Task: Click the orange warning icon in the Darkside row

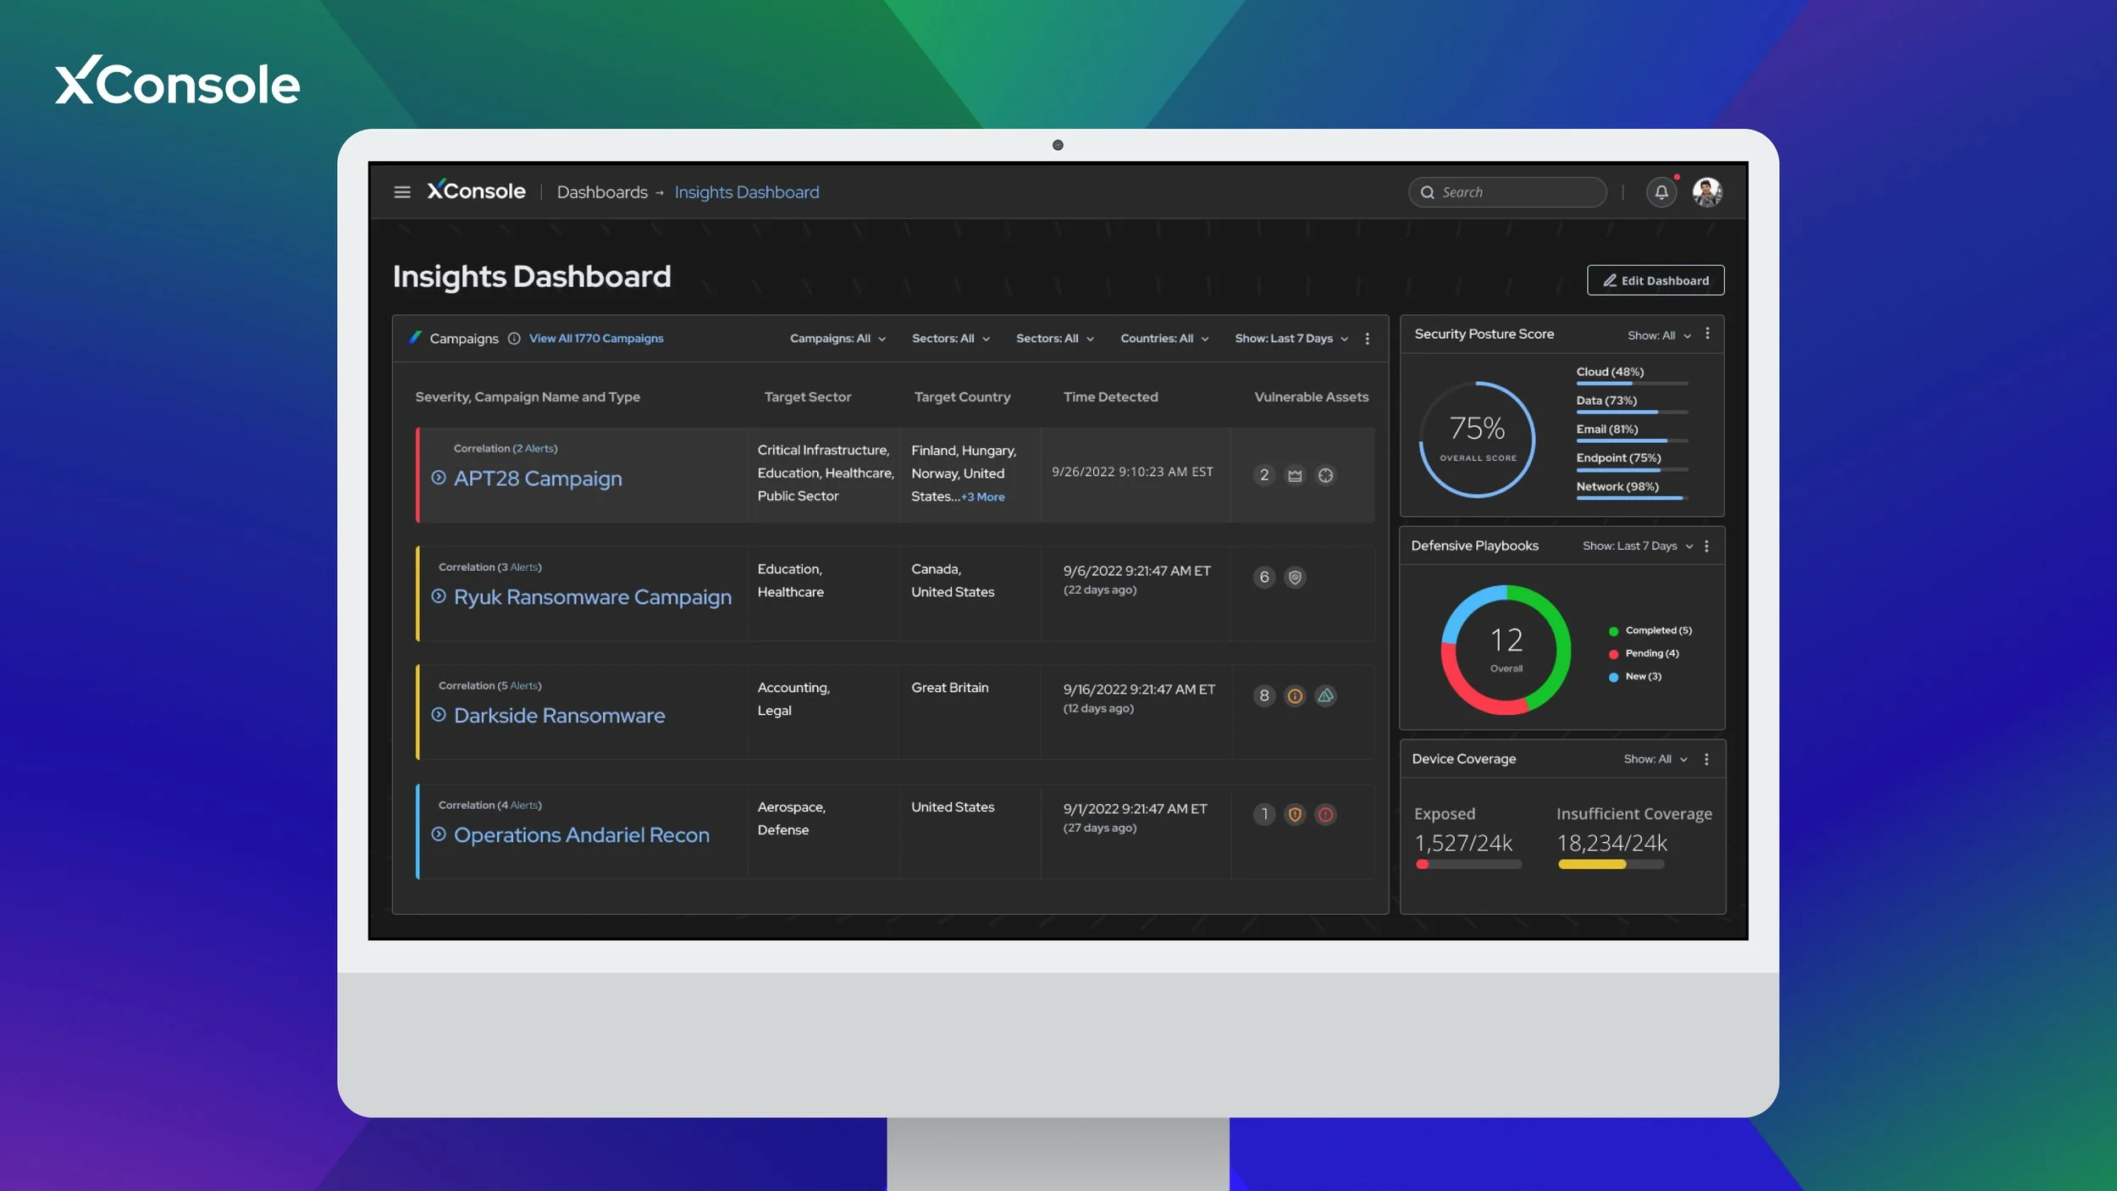Action: [1295, 696]
